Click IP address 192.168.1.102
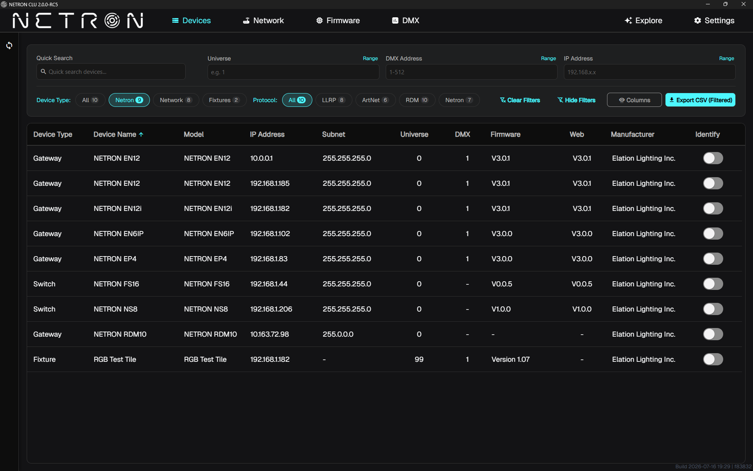Screen dimensions: 753x471 point(270,234)
